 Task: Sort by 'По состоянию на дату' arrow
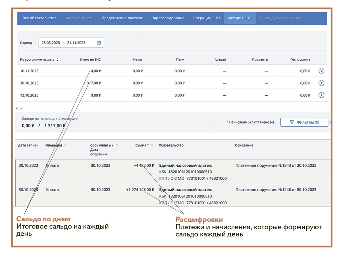[x=58, y=60]
